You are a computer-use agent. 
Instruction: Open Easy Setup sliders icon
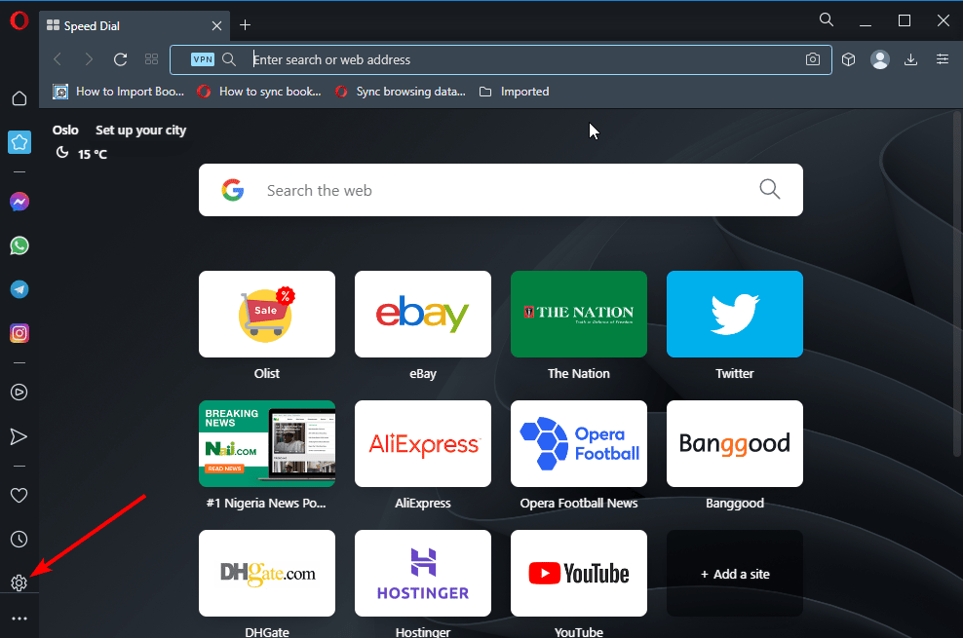[x=943, y=59]
